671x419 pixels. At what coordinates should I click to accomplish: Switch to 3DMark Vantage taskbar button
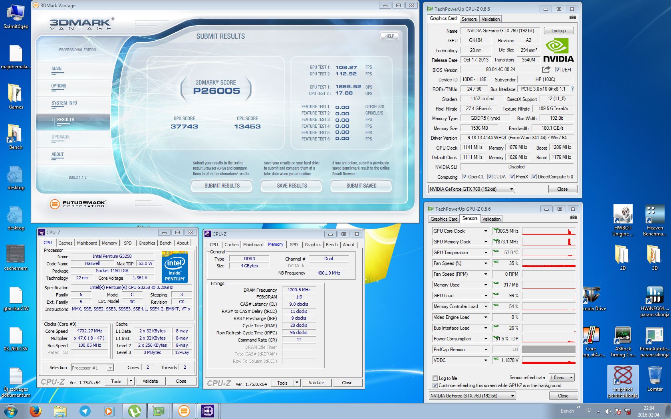point(184,411)
